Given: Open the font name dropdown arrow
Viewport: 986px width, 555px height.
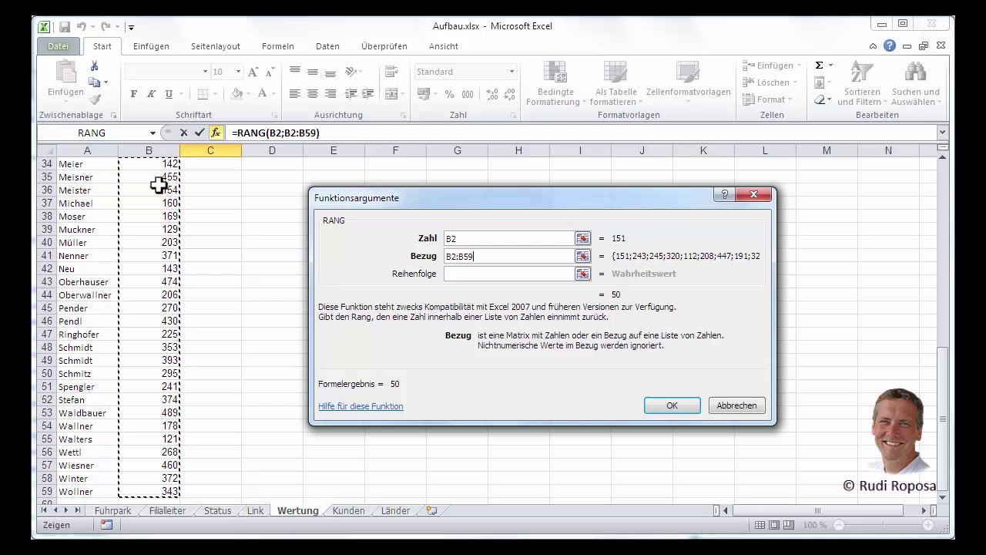Looking at the screenshot, I should click(x=205, y=72).
